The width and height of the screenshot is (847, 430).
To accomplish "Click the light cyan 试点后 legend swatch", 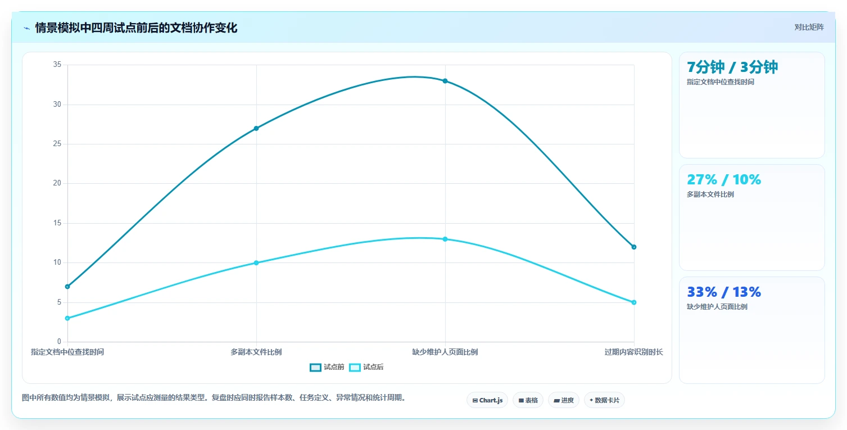I will point(355,367).
